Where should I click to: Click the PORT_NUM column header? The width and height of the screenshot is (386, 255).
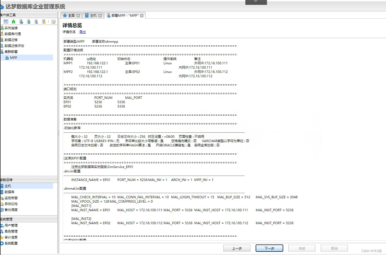(x=103, y=98)
